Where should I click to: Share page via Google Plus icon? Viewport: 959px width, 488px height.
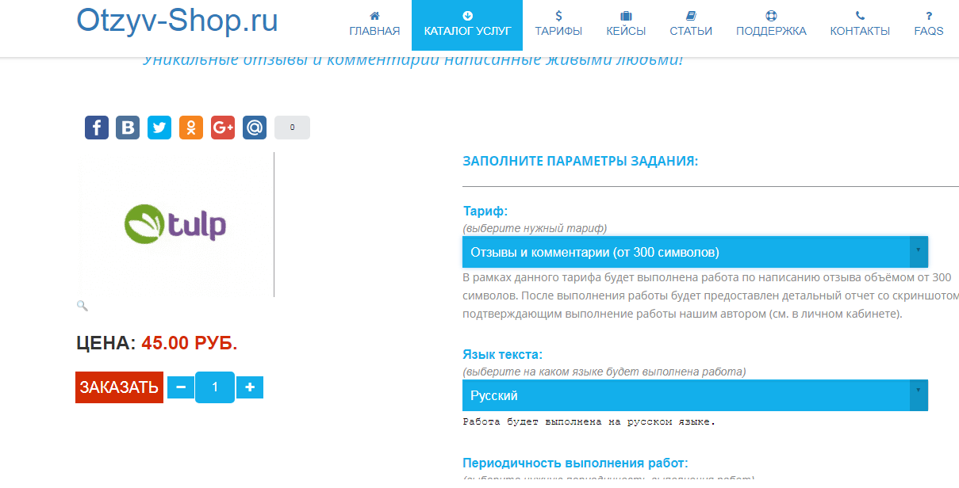pos(223,128)
